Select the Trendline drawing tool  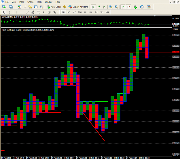[x=27, y=12]
